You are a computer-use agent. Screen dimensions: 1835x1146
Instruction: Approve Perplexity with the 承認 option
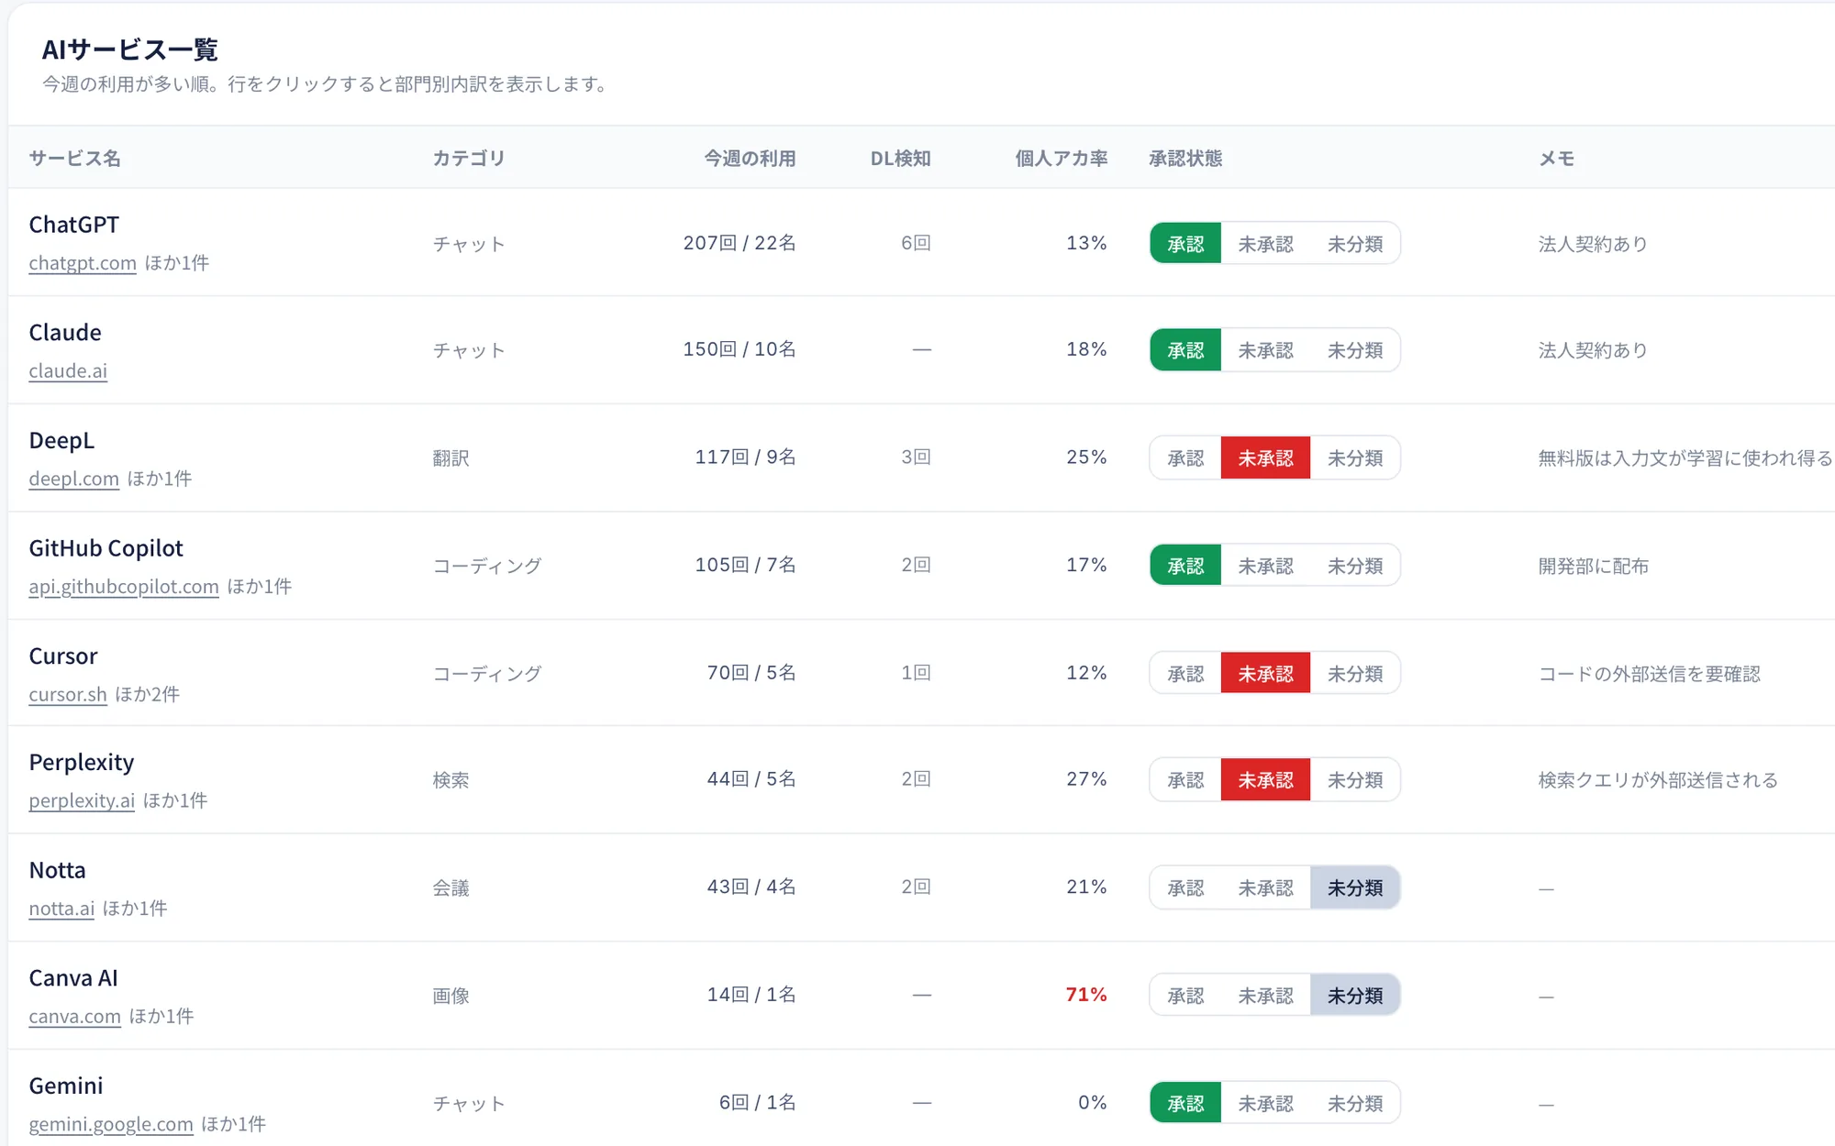click(1185, 779)
